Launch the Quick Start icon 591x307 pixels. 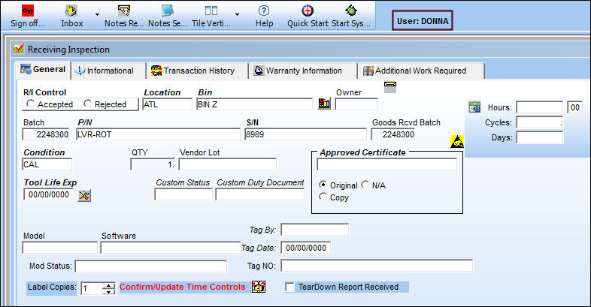pyautogui.click(x=308, y=11)
